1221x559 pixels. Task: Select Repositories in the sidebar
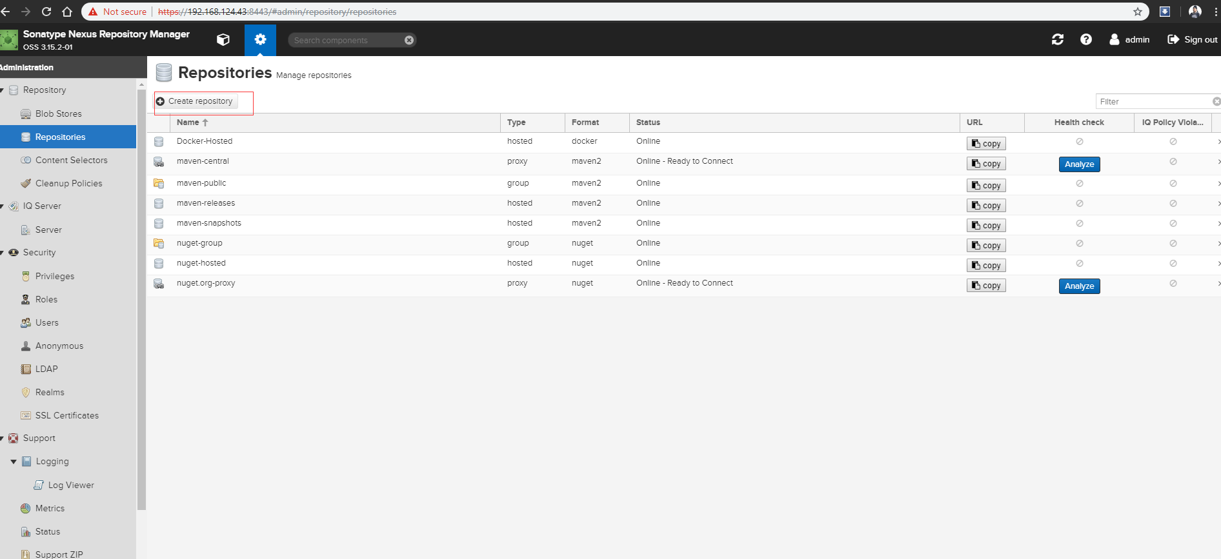(68, 137)
